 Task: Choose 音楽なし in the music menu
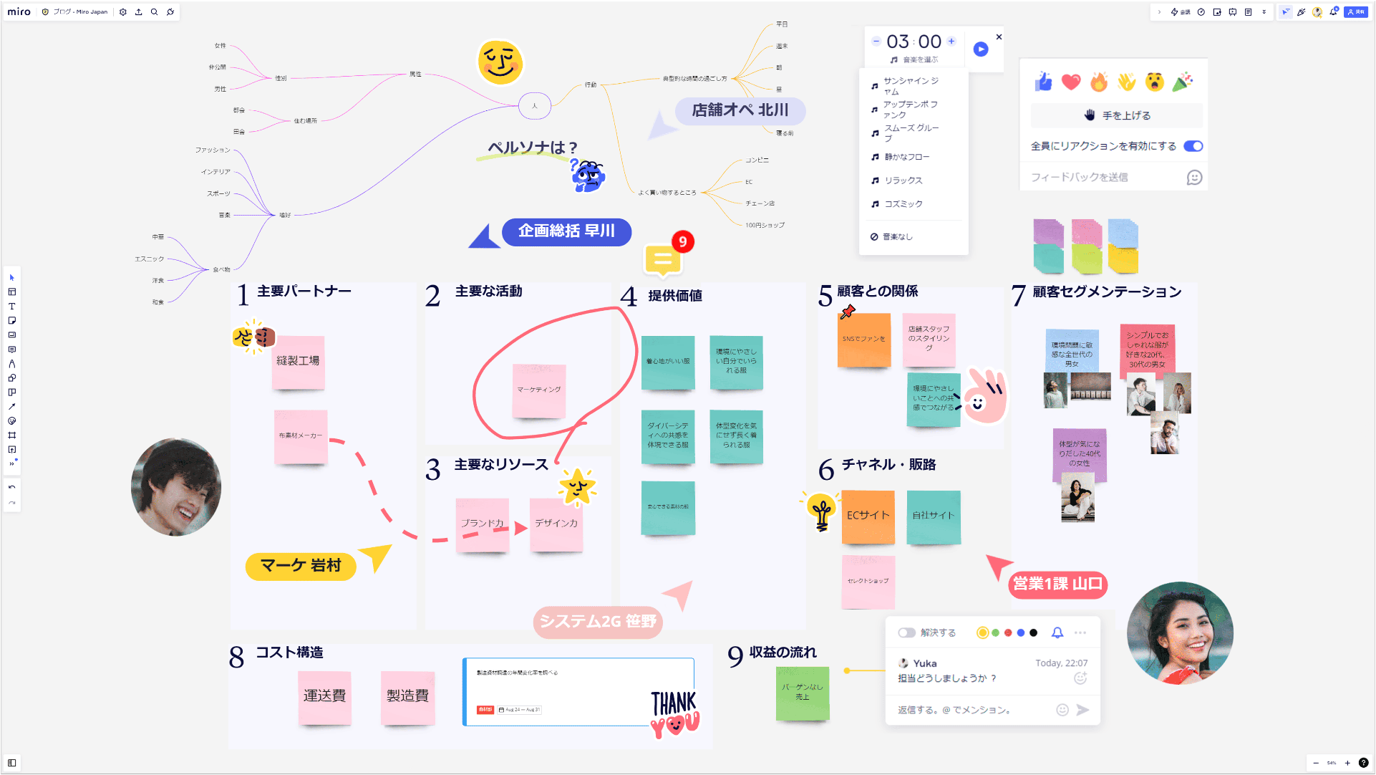click(897, 236)
